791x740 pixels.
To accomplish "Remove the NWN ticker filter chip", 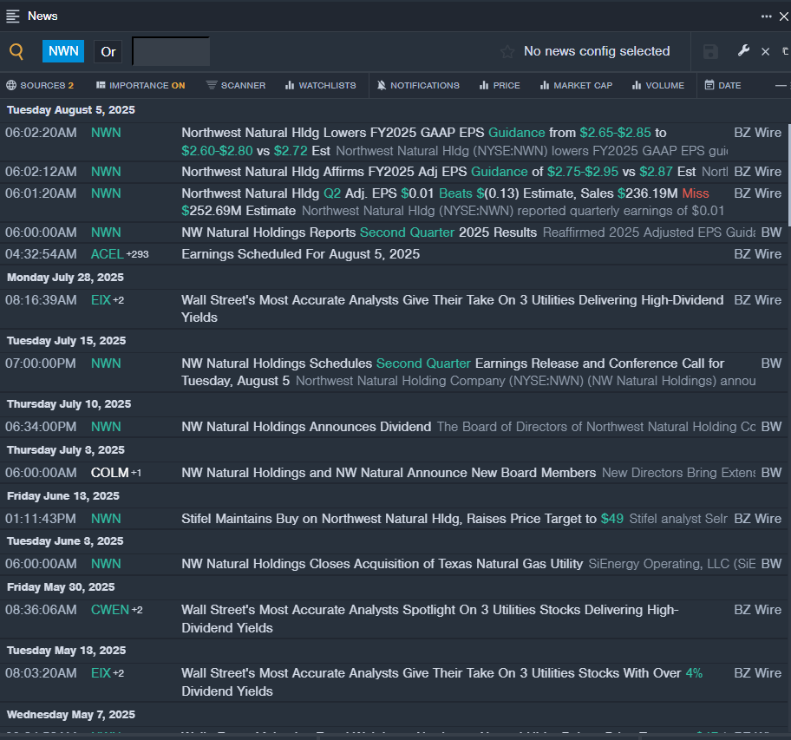I will [x=63, y=51].
